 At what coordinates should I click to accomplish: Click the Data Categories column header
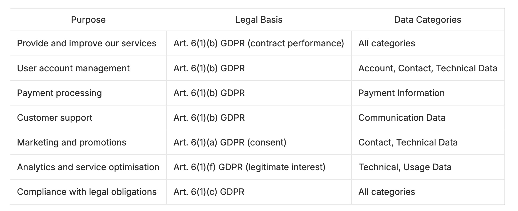pyautogui.click(x=428, y=20)
